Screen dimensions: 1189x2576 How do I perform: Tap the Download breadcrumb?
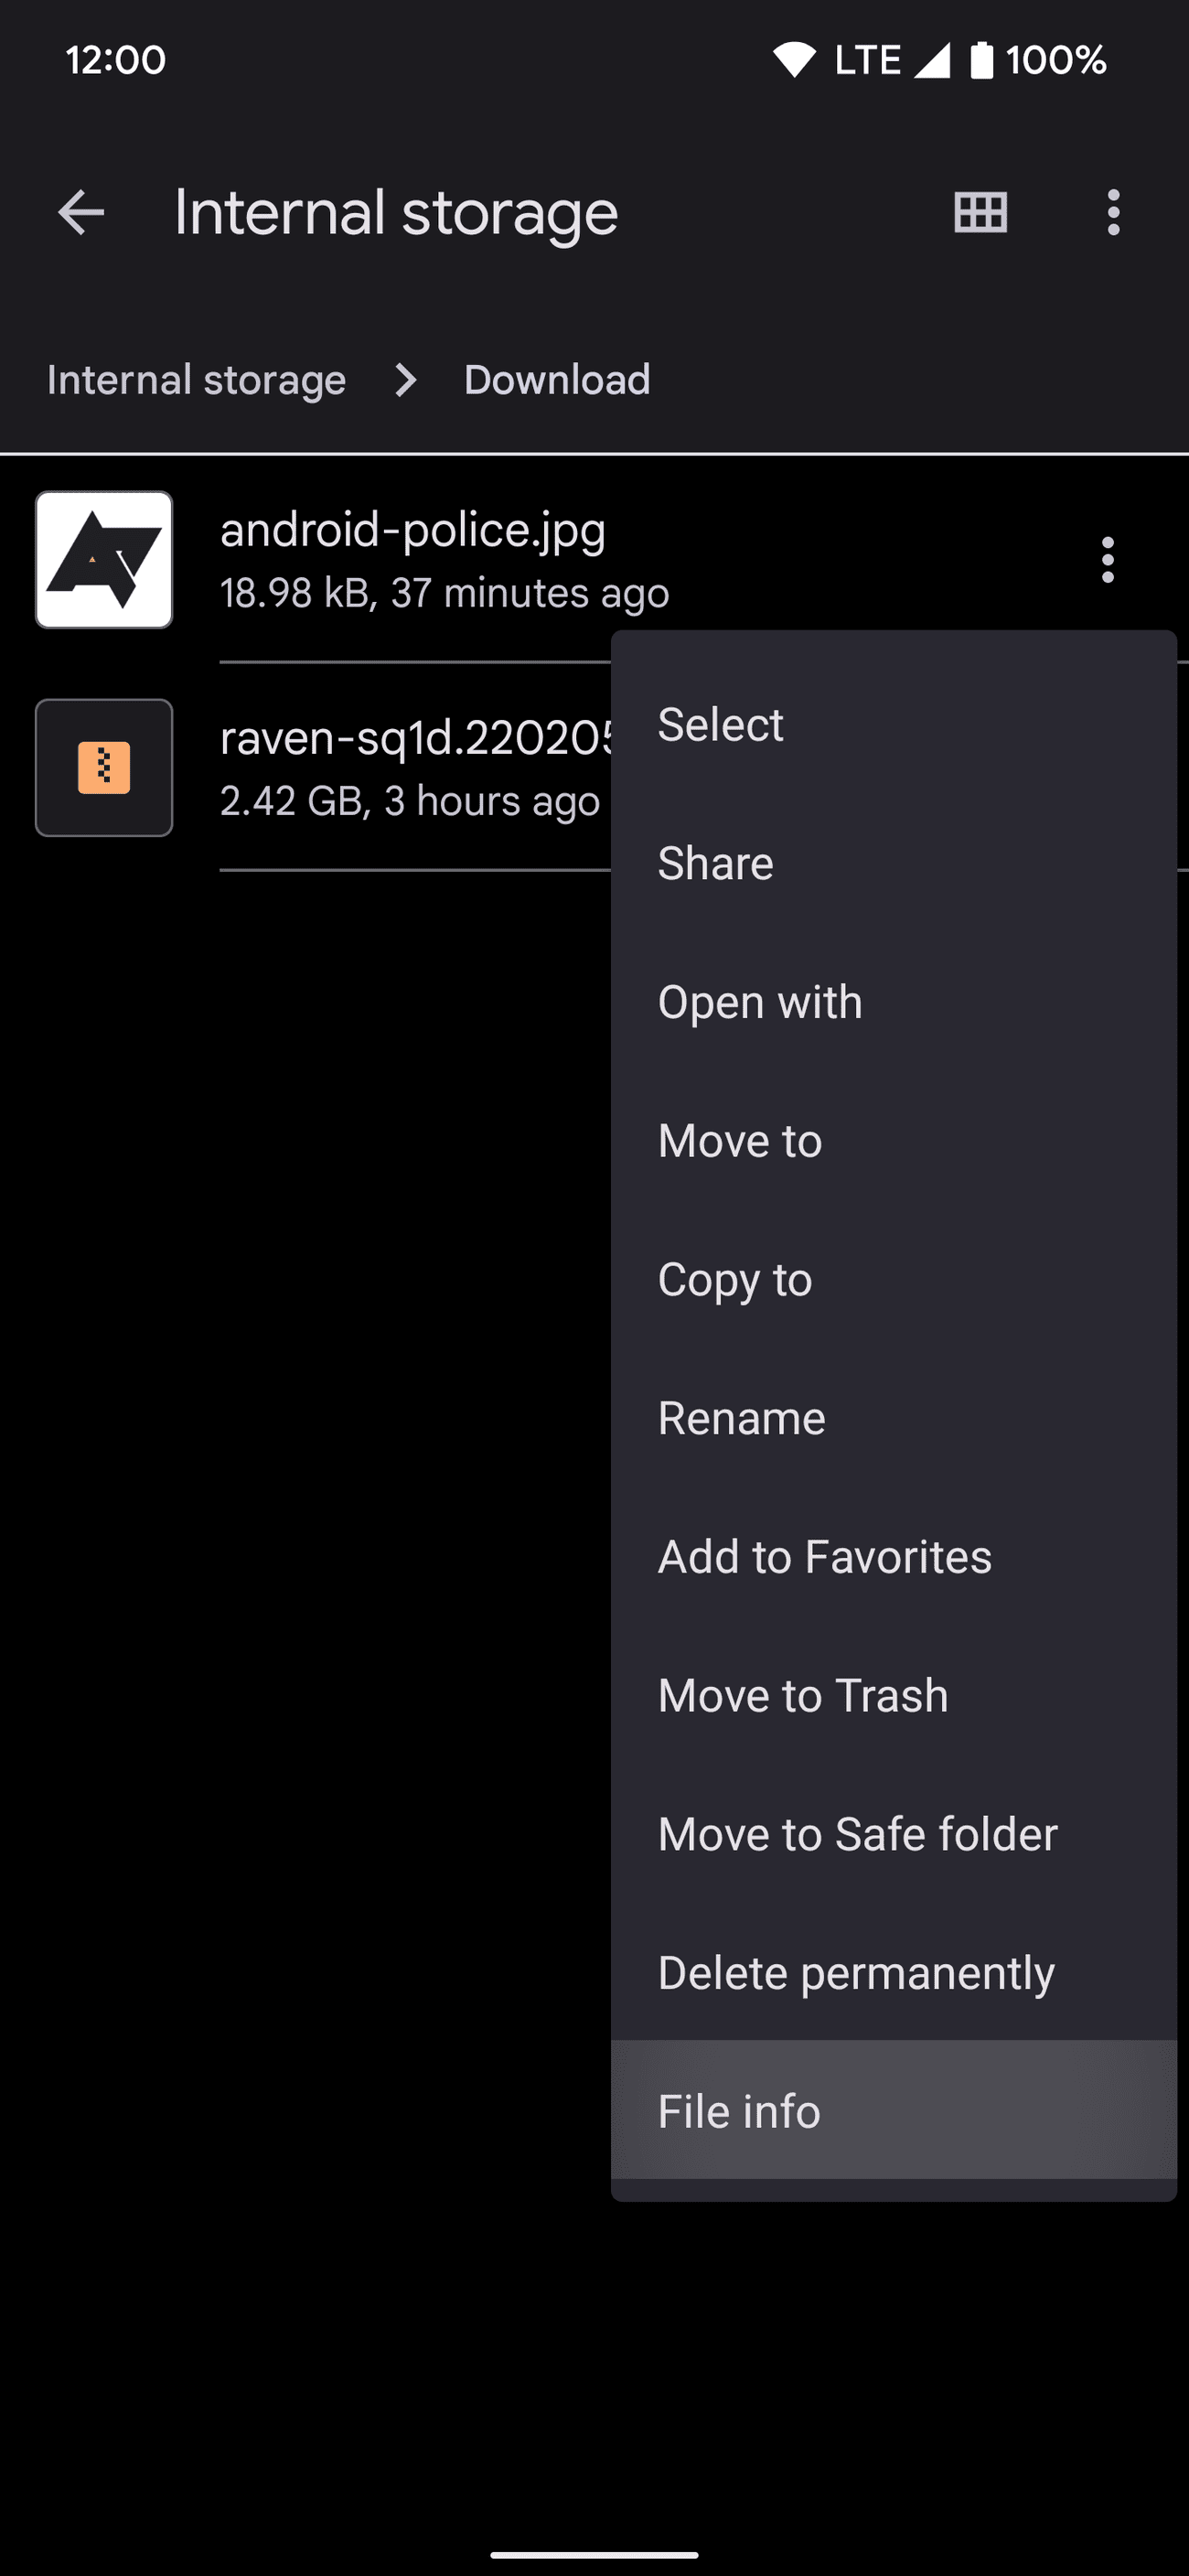point(557,380)
